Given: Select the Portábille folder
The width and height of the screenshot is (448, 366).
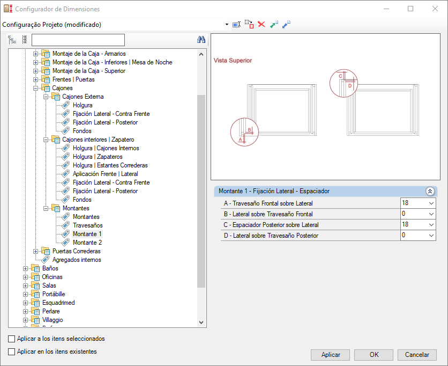Looking at the screenshot, I should click(x=54, y=294).
